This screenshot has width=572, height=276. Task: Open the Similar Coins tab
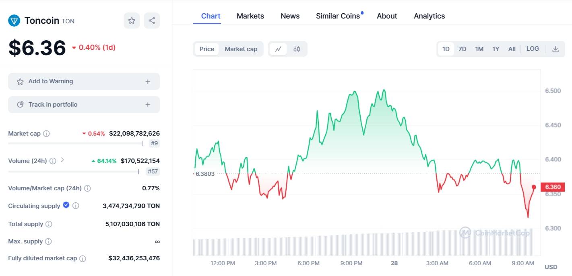pos(338,16)
